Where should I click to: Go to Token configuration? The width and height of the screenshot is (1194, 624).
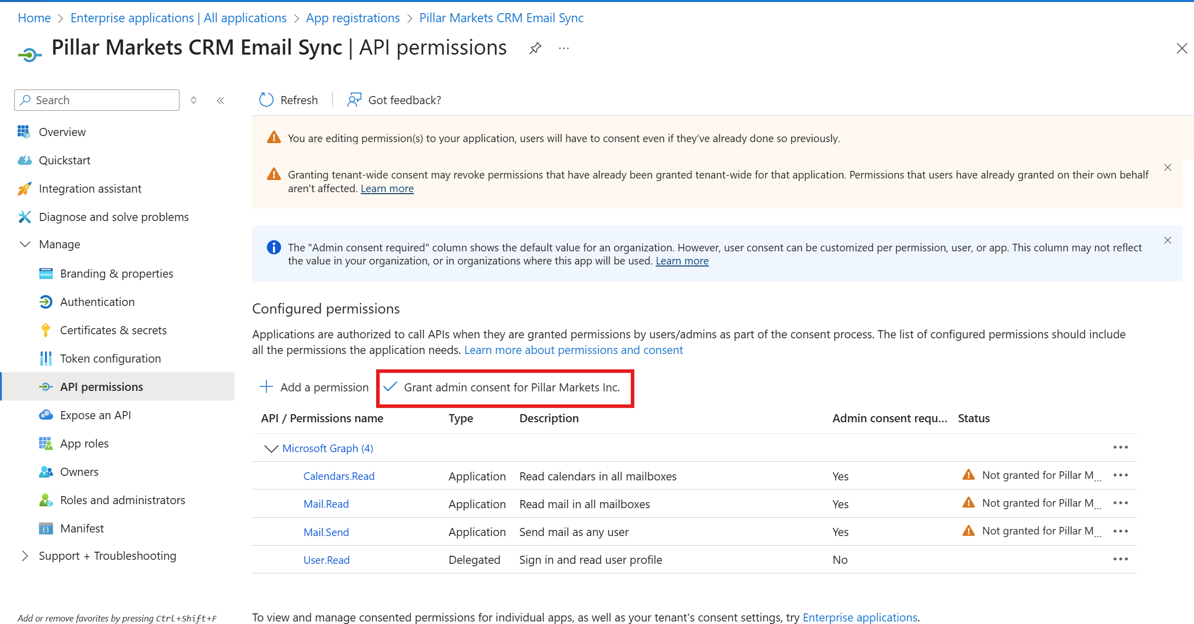[x=110, y=359]
